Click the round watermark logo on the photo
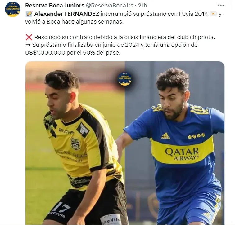The image size is (235, 225). click(125, 79)
